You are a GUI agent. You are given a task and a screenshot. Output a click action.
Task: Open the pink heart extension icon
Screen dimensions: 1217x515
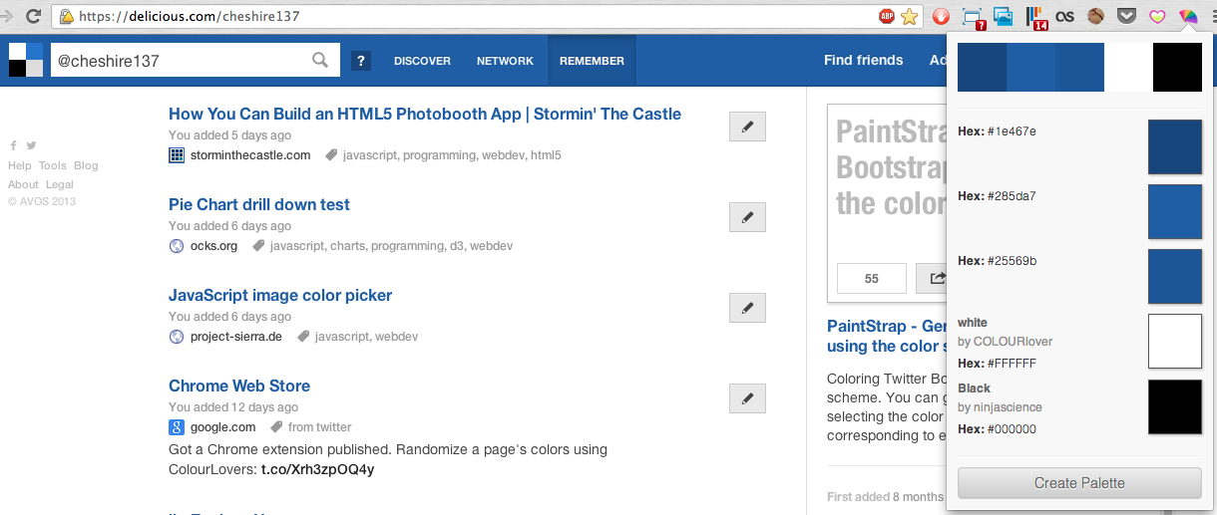pyautogui.click(x=1157, y=16)
